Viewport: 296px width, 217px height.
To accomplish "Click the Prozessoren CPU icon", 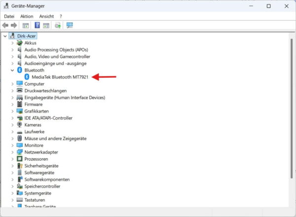I will [19, 159].
